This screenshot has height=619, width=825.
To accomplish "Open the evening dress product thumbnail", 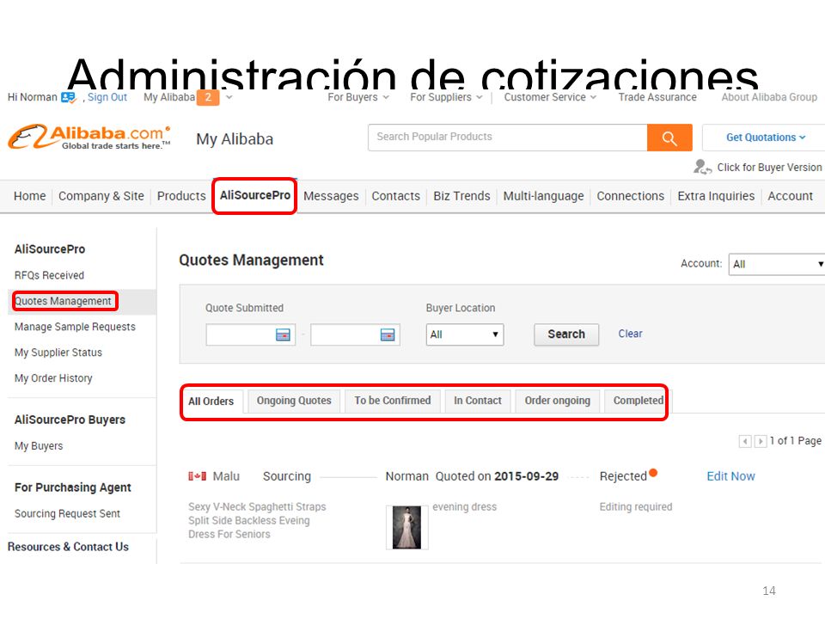I will (x=406, y=527).
